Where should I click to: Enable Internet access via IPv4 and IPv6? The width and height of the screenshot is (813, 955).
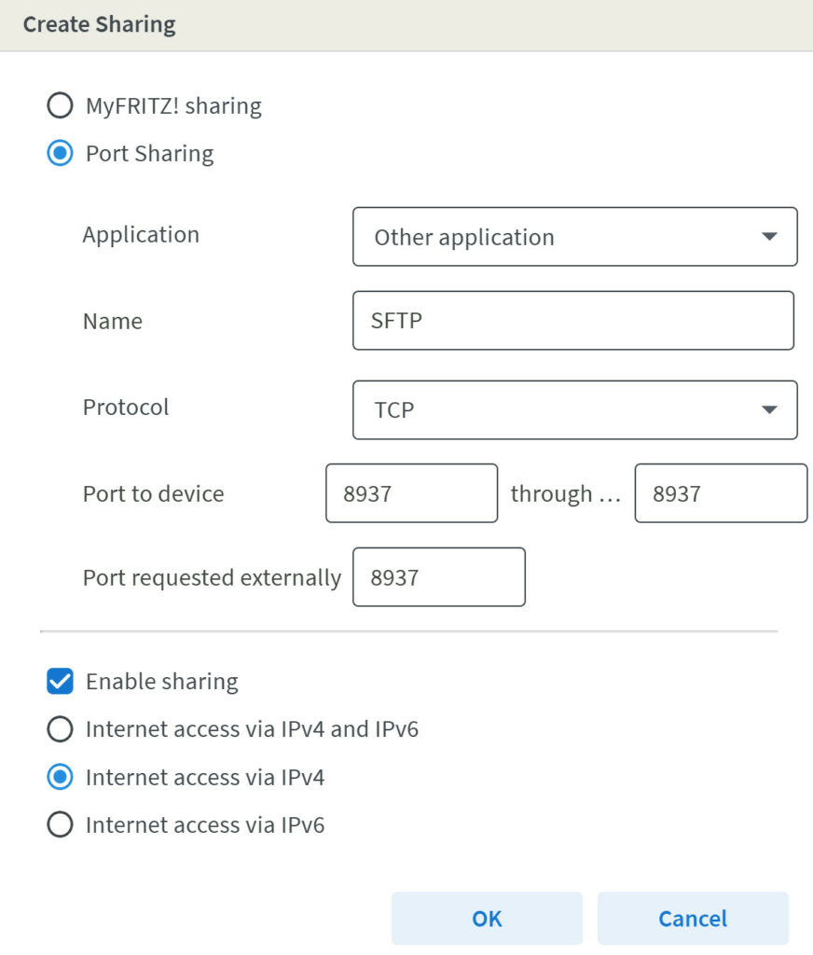click(x=61, y=729)
